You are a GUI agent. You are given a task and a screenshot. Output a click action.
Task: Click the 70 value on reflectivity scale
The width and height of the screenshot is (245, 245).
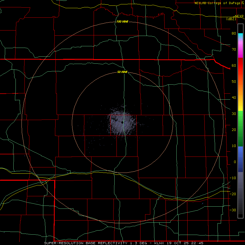(234, 49)
